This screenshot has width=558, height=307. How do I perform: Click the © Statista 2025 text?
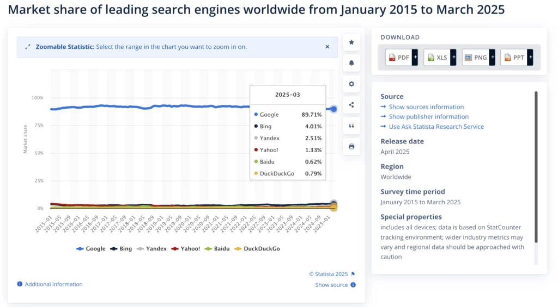coord(329,274)
